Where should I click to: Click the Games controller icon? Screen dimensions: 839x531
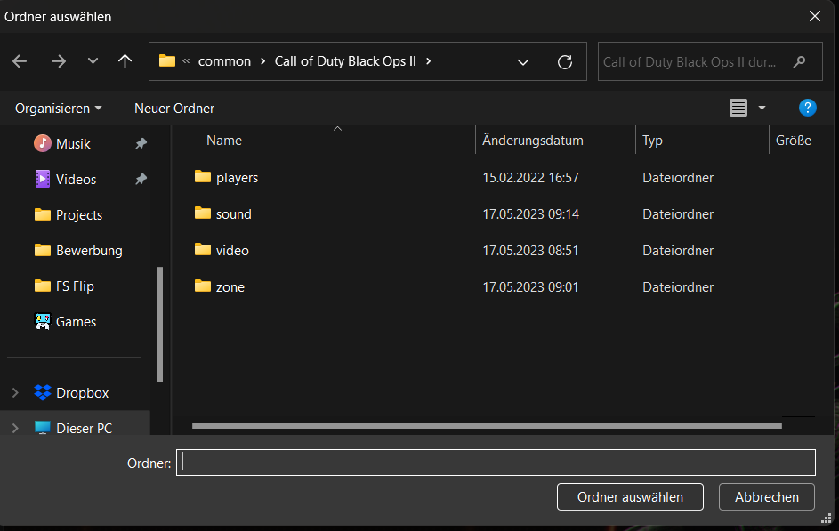coord(43,321)
